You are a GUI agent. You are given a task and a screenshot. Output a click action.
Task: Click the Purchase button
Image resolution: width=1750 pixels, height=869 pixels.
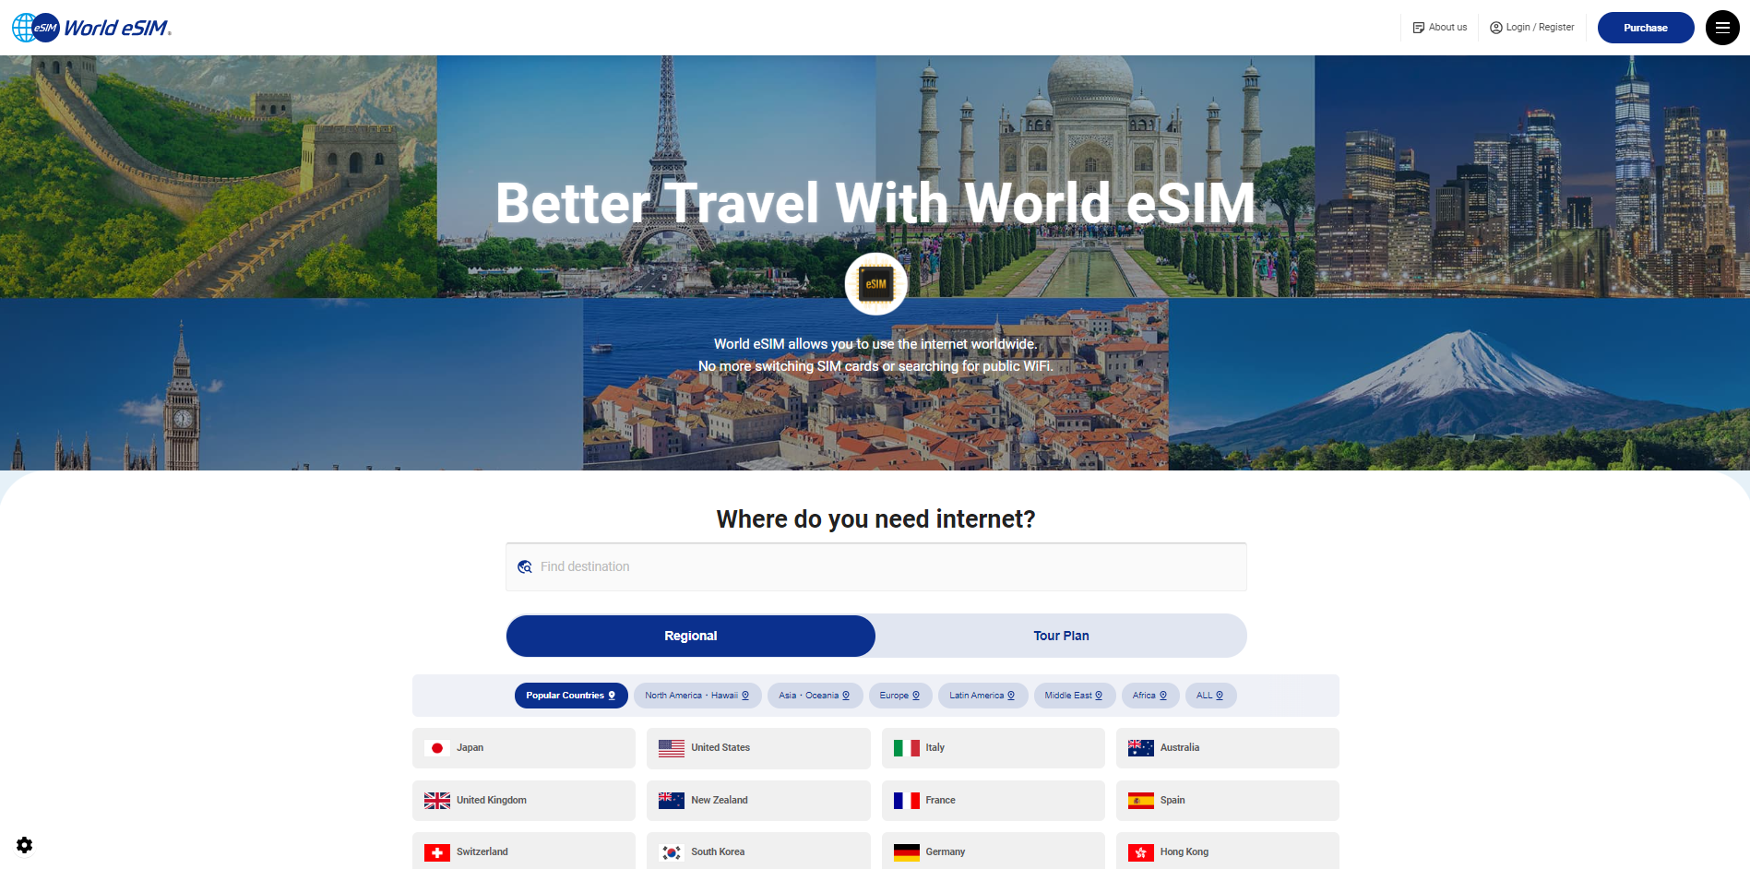point(1646,28)
